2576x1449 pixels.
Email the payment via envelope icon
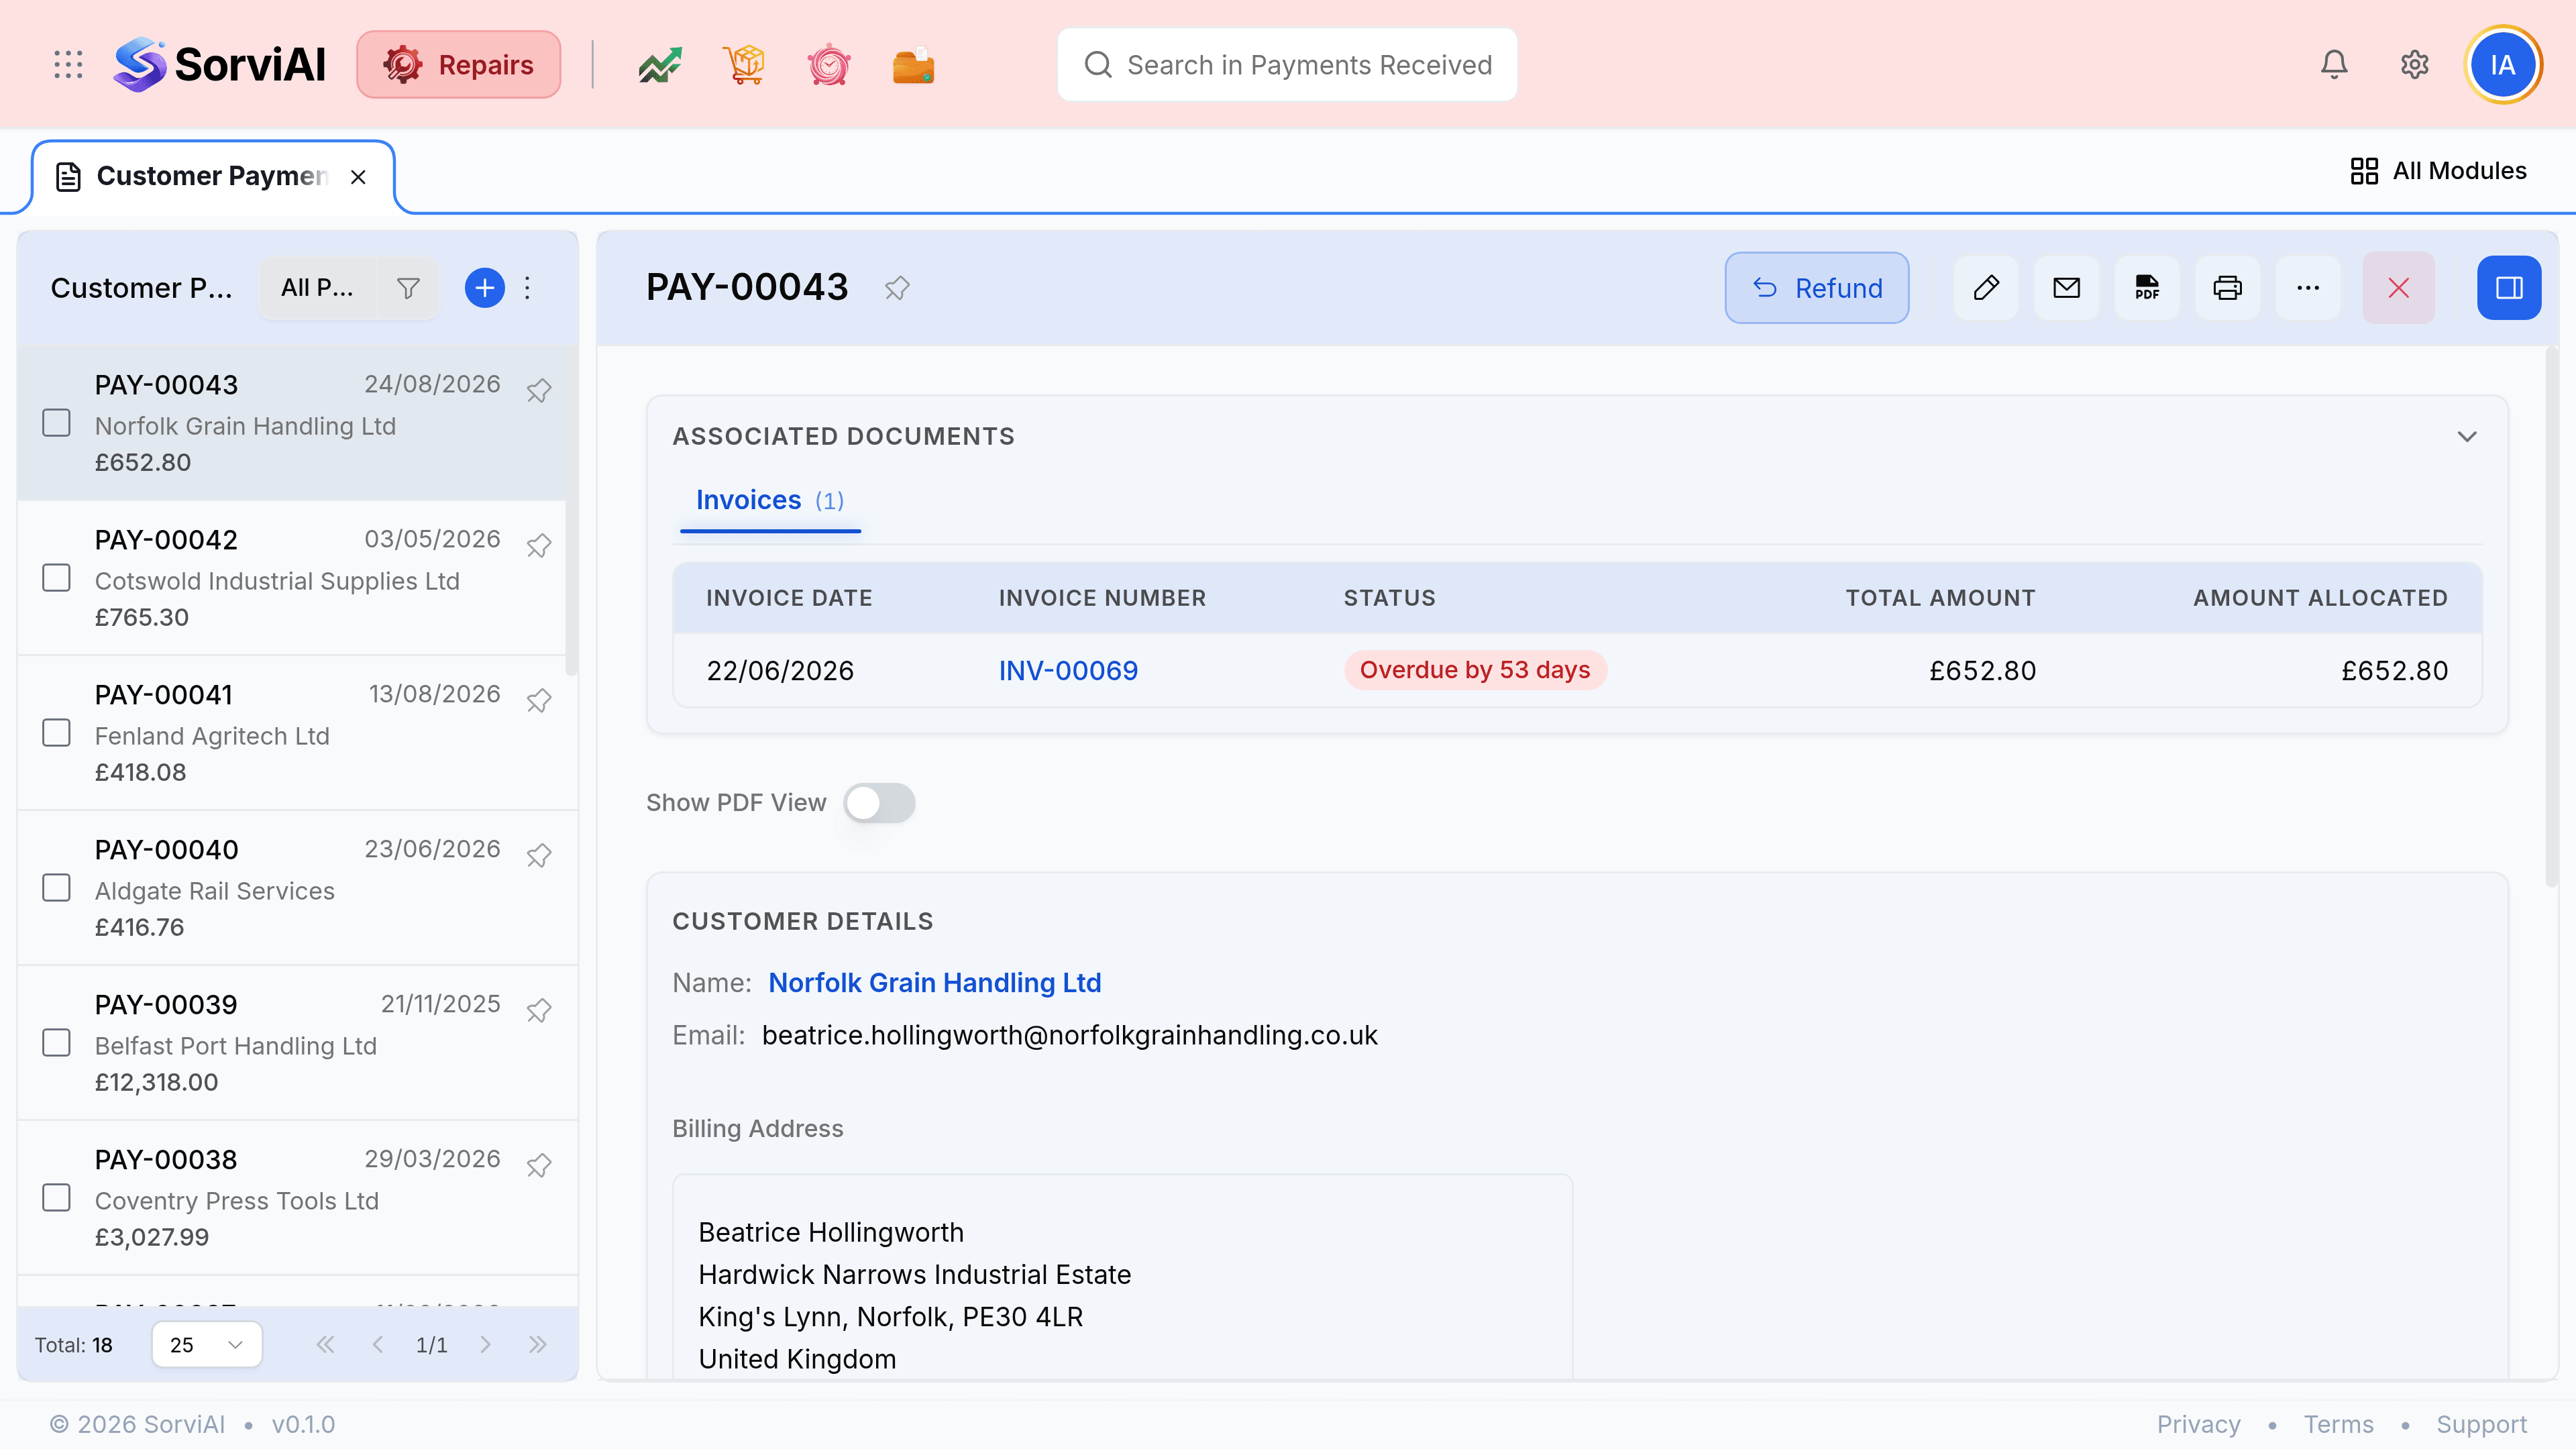point(2067,288)
